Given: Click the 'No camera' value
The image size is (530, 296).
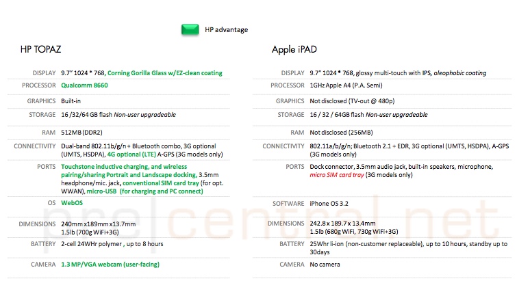Looking at the screenshot, I should [325, 265].
